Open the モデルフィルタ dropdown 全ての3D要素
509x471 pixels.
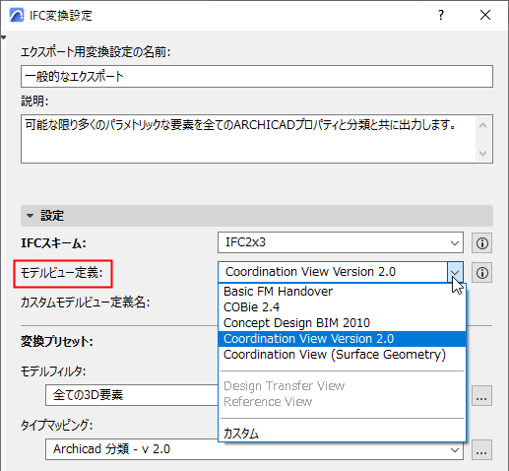click(x=132, y=395)
